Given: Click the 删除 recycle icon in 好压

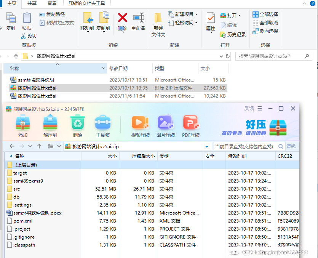Looking at the screenshot, I should (77, 122).
